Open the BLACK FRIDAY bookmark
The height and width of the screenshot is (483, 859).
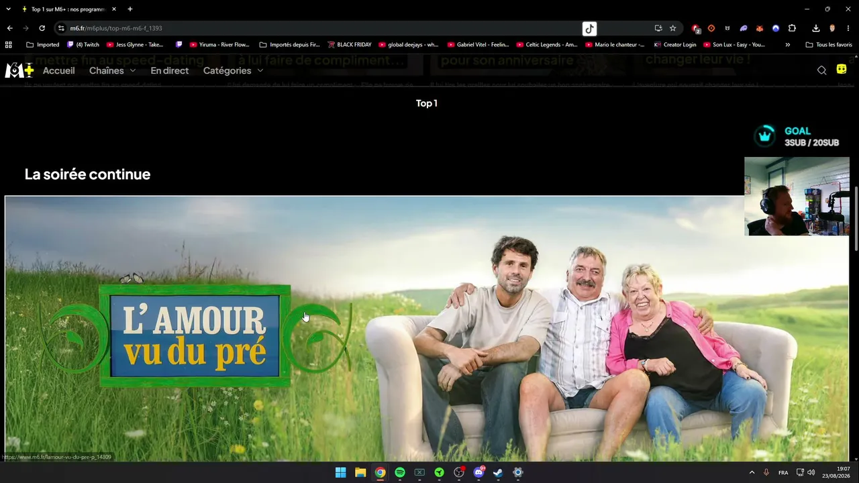coord(350,45)
